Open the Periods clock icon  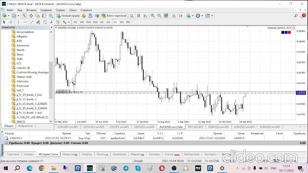198,16
